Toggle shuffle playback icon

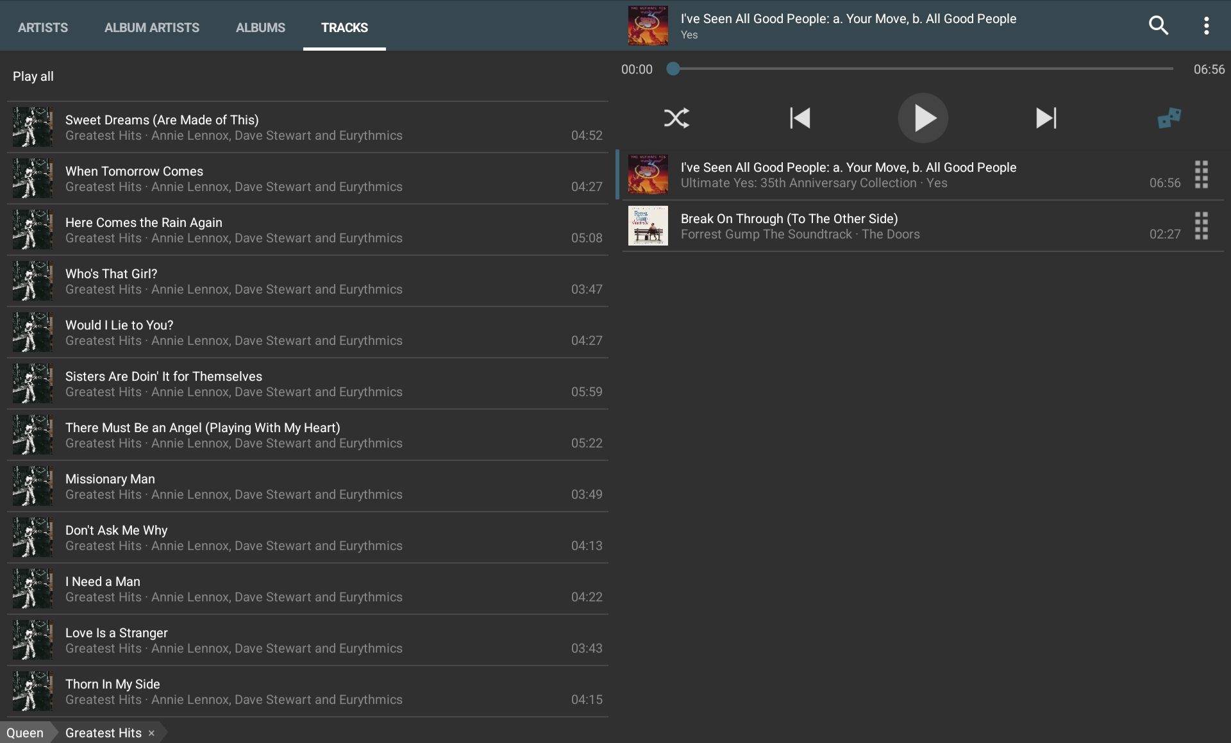pyautogui.click(x=676, y=118)
